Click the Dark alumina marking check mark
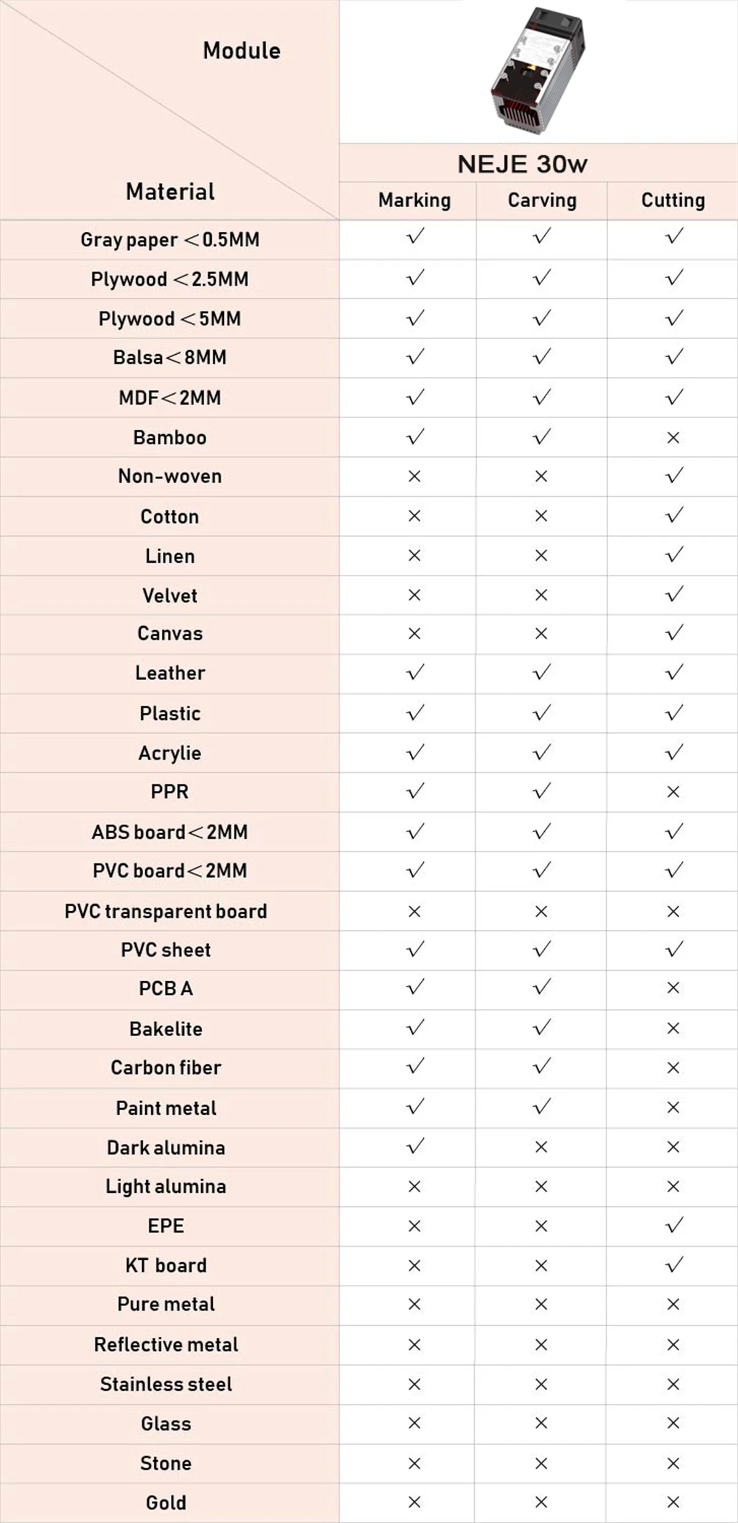Viewport: 738px width, 1523px height. (x=415, y=1146)
